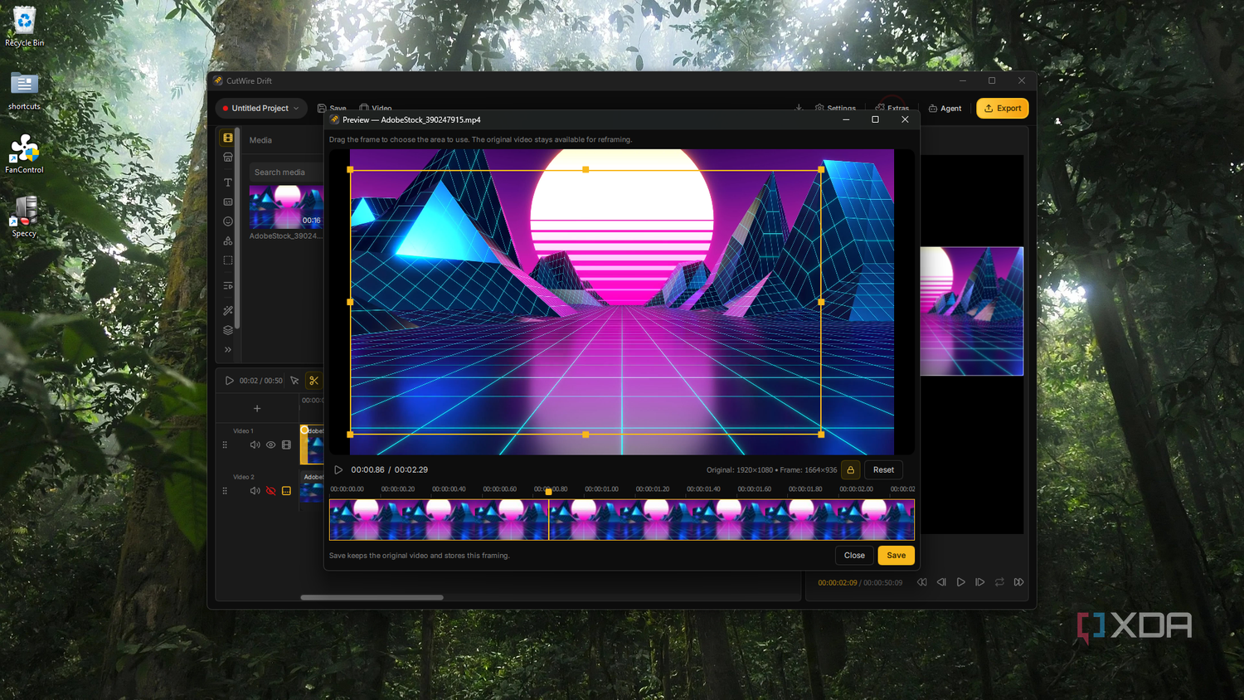This screenshot has width=1244, height=700.
Task: Select the Media film strip icon
Action: click(228, 138)
